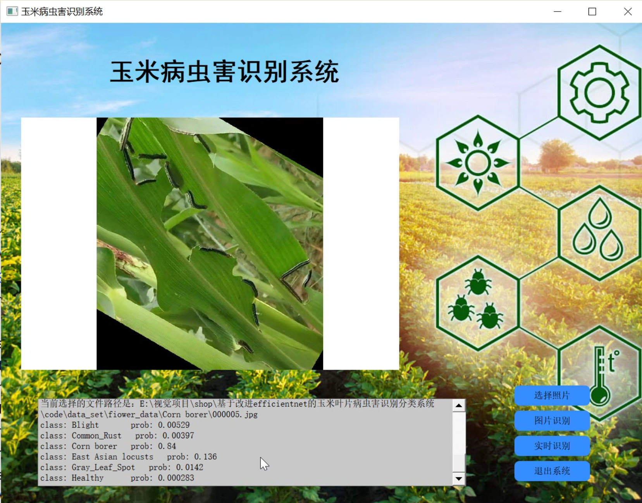The height and width of the screenshot is (503, 642).
Task: Click the 玉米病虫害识别系统 heading text
Action: 224,72
